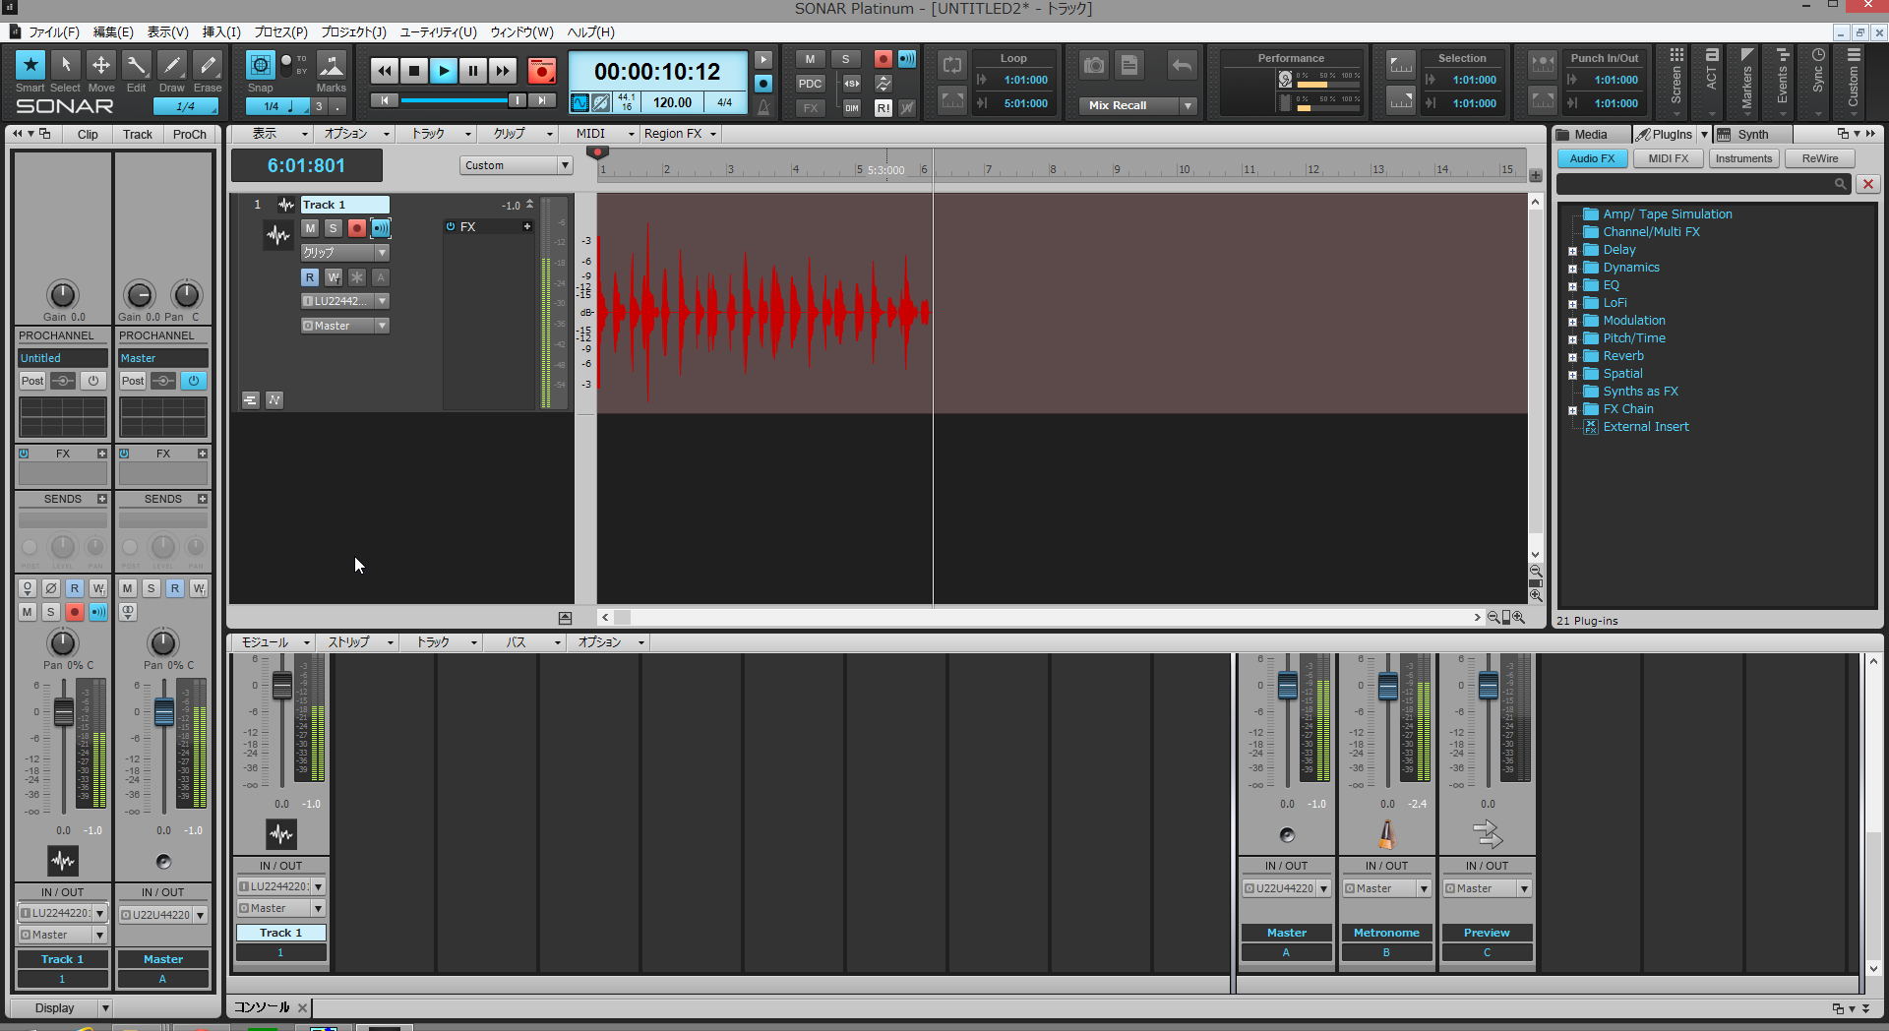Select the Smart tool

(x=30, y=66)
